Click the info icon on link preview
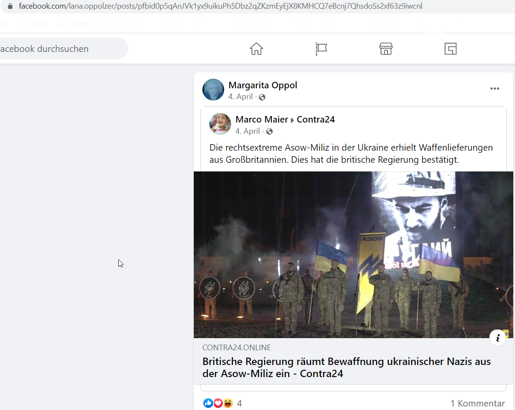Screen dimensions: 515x410 [498, 338]
